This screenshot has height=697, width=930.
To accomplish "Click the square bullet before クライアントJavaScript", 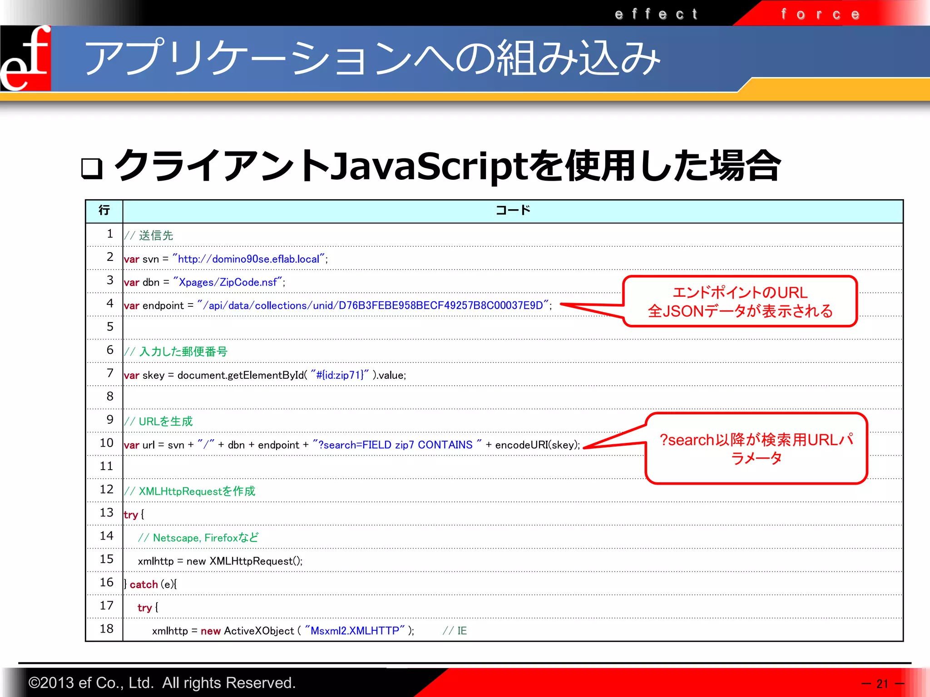I will click(92, 169).
